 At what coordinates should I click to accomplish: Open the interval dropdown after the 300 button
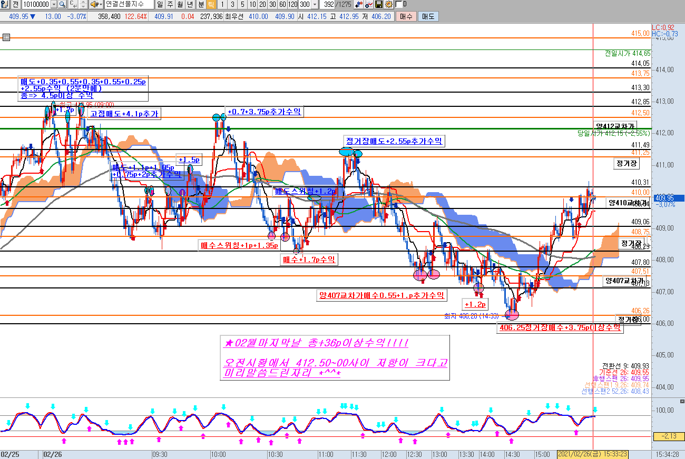click(x=315, y=4)
